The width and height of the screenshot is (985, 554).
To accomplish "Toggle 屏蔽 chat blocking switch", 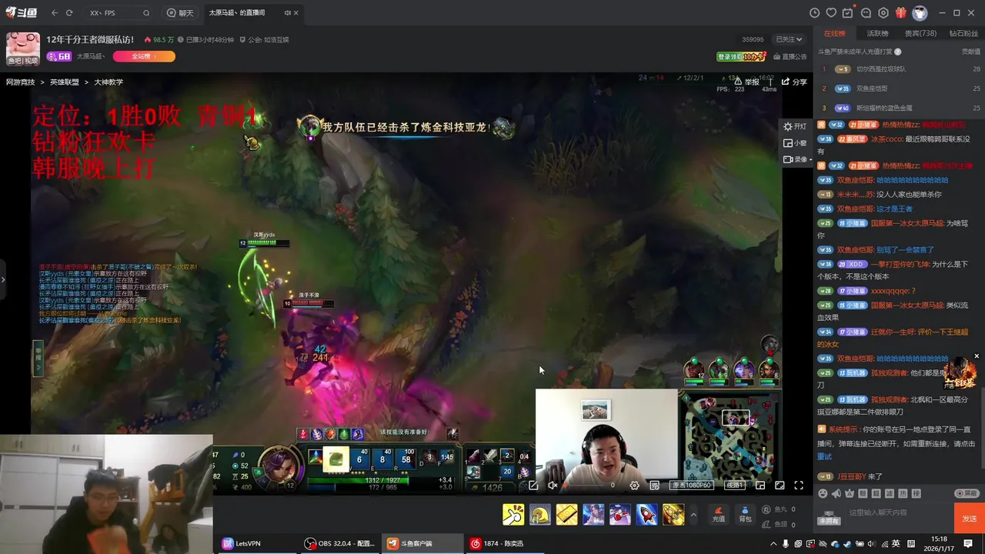I will [x=967, y=493].
